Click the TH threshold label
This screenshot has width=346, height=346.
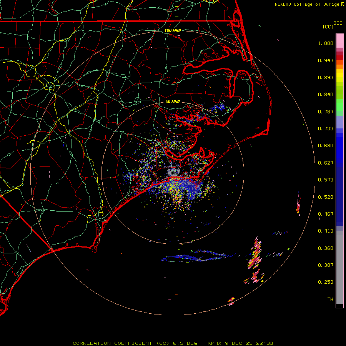click(330, 299)
